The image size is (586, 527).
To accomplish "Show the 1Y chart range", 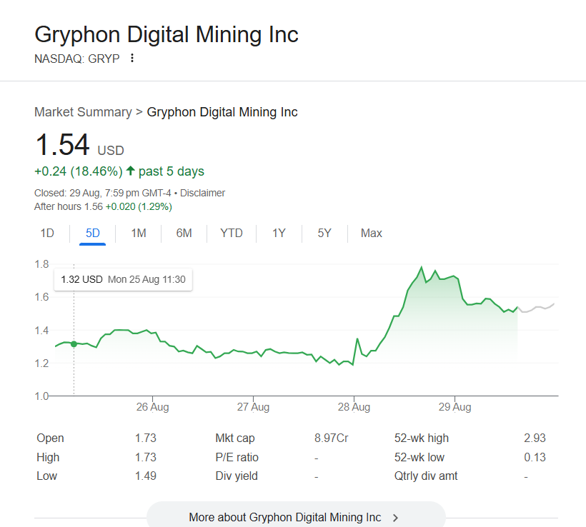I will (x=279, y=233).
